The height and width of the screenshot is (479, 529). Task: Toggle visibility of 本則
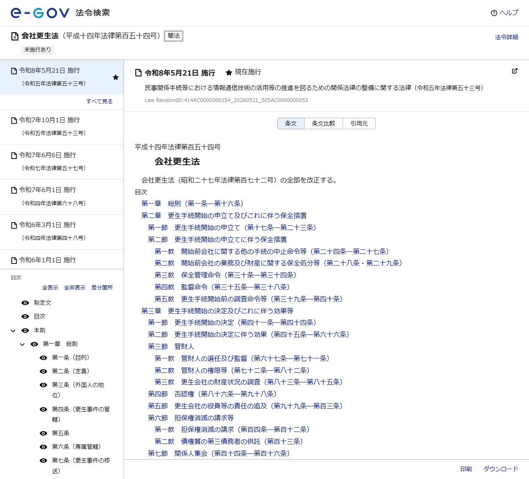click(25, 330)
